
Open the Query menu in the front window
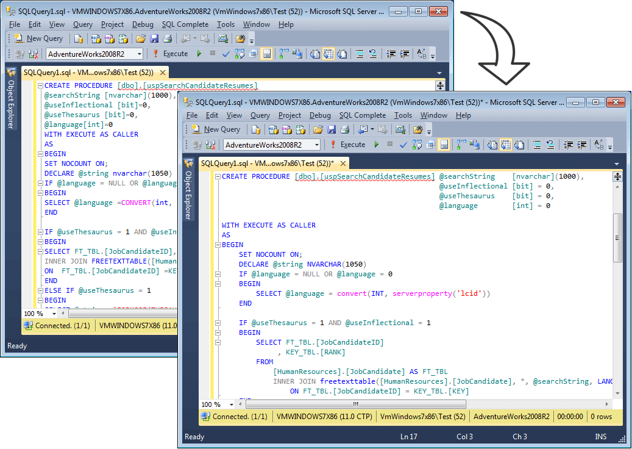pyautogui.click(x=260, y=115)
